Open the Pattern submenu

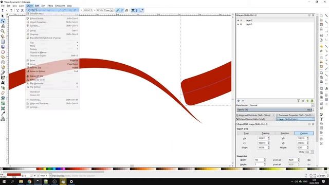click(52, 49)
